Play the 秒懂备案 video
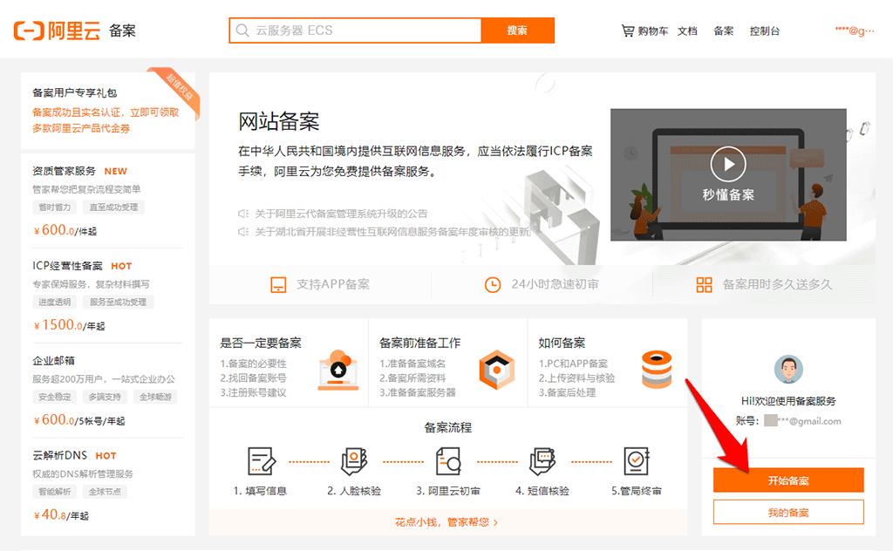 [728, 164]
